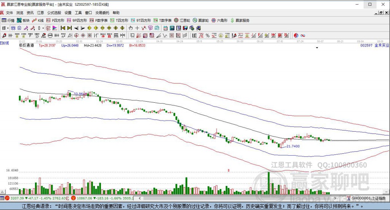Click the colored area chart icon

point(55,28)
